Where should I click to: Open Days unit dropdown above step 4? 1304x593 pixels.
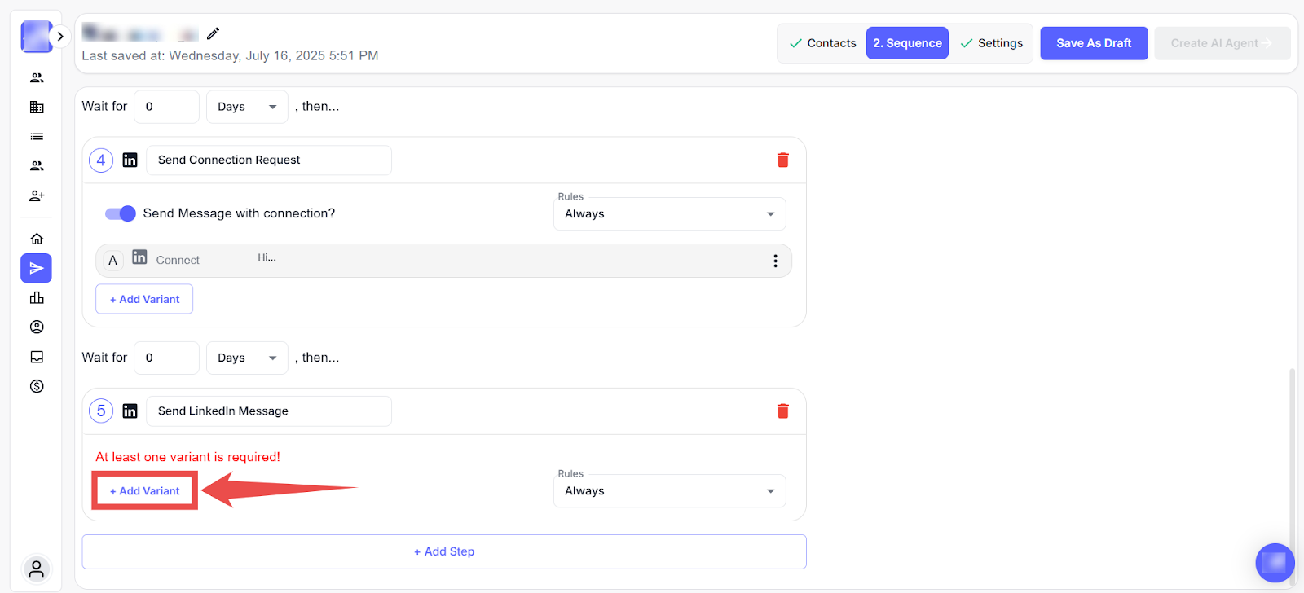247,107
